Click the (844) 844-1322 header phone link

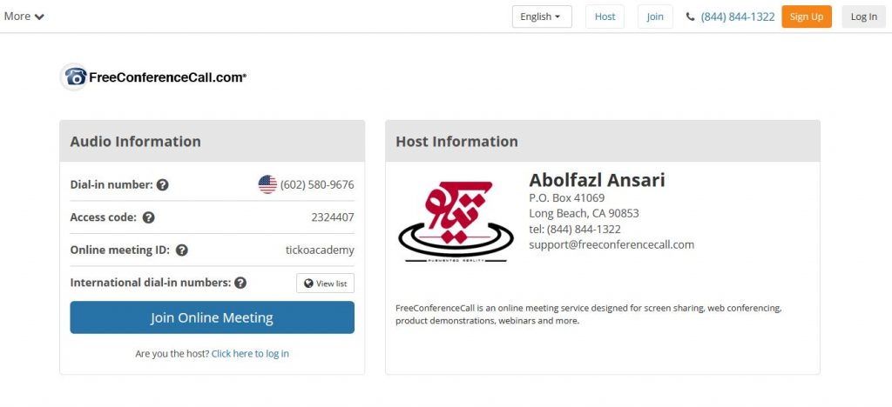737,17
